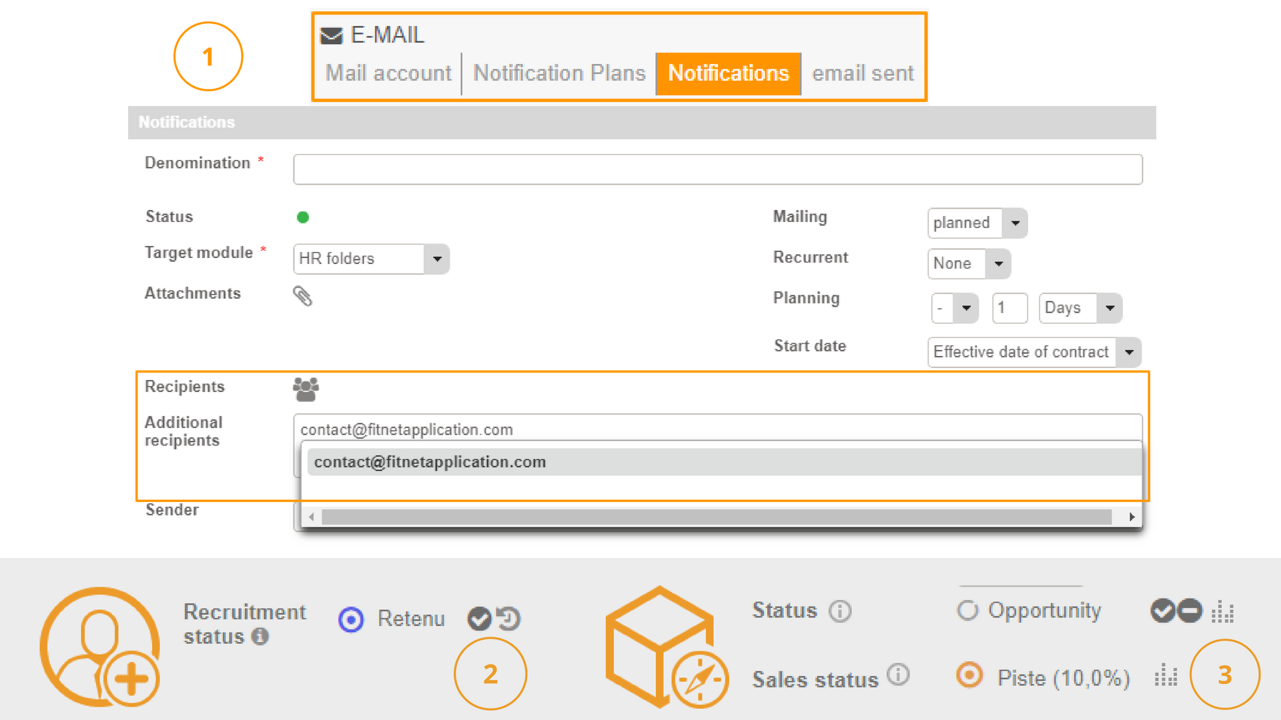The width and height of the screenshot is (1281, 720).
Task: Switch to the Notification Plans tab
Action: click(559, 73)
